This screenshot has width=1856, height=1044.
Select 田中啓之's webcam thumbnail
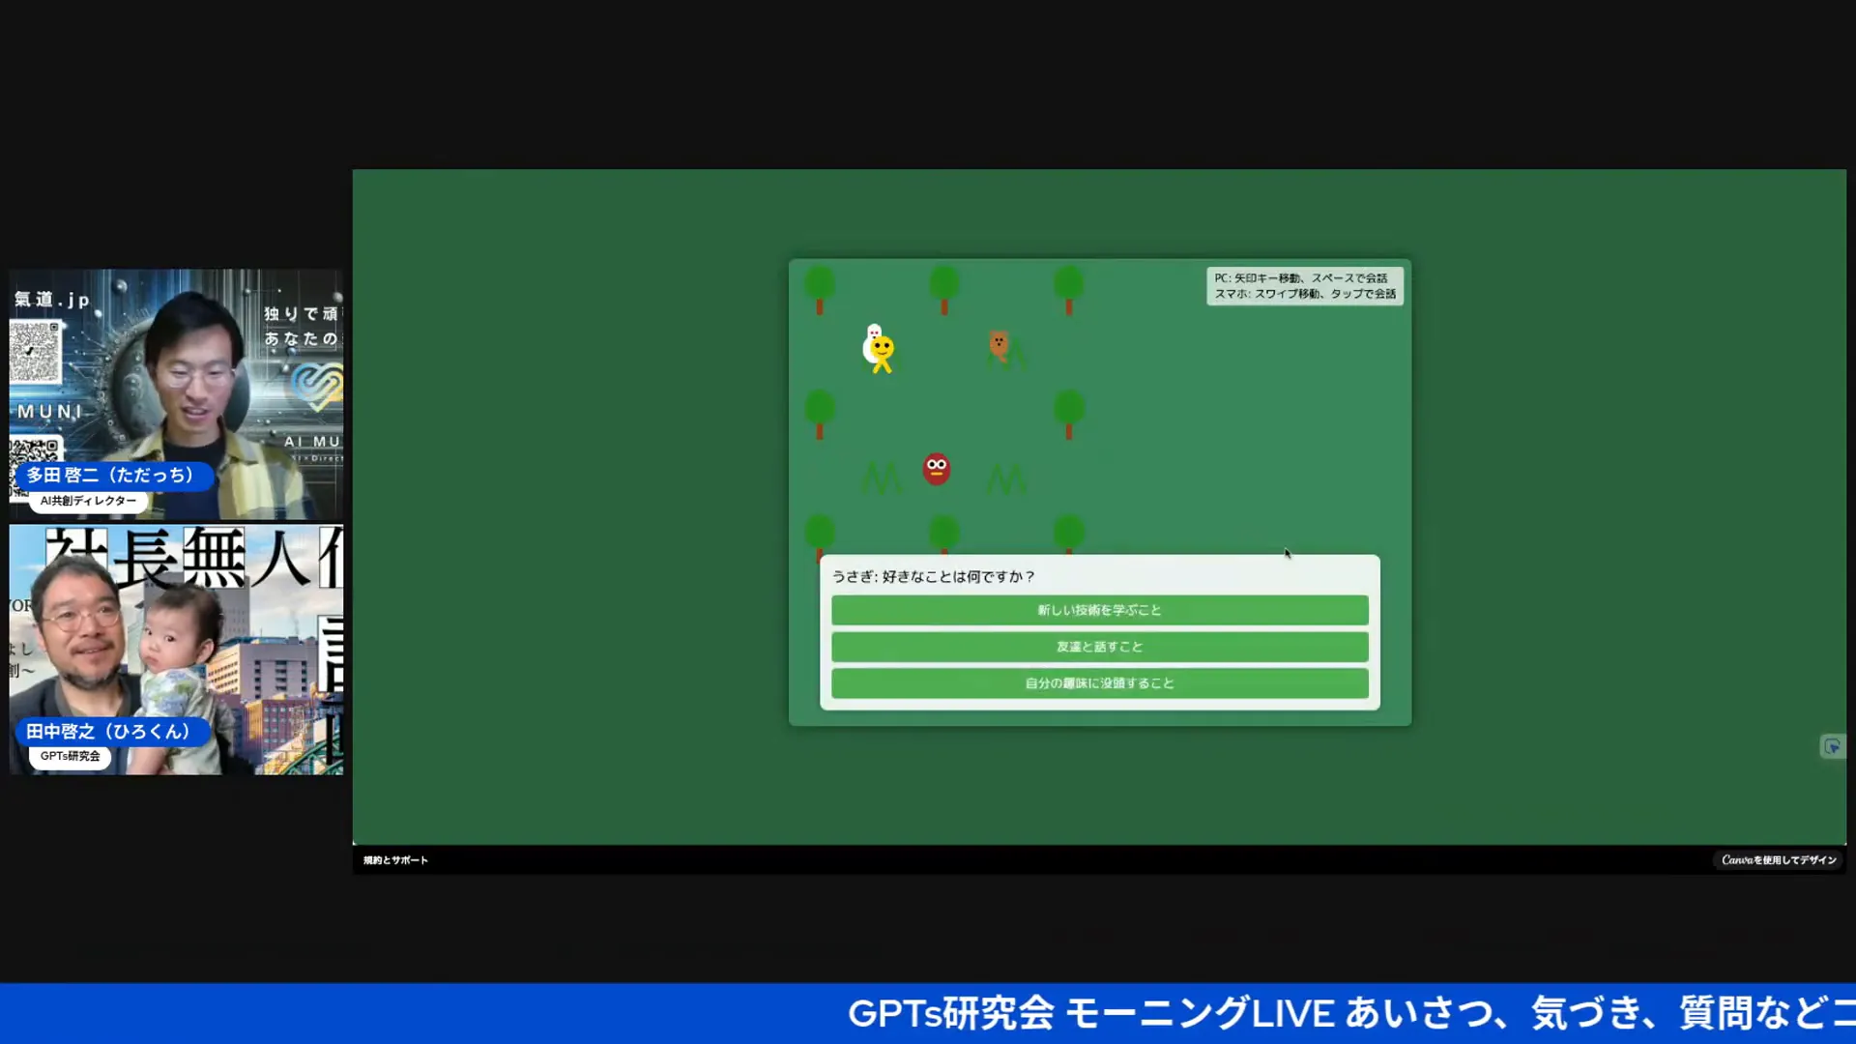(176, 650)
